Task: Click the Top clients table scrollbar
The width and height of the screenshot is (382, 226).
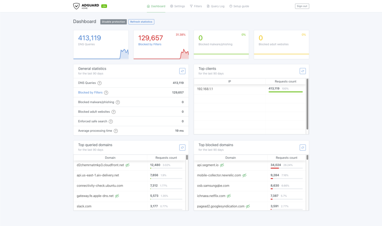Action: point(307,104)
